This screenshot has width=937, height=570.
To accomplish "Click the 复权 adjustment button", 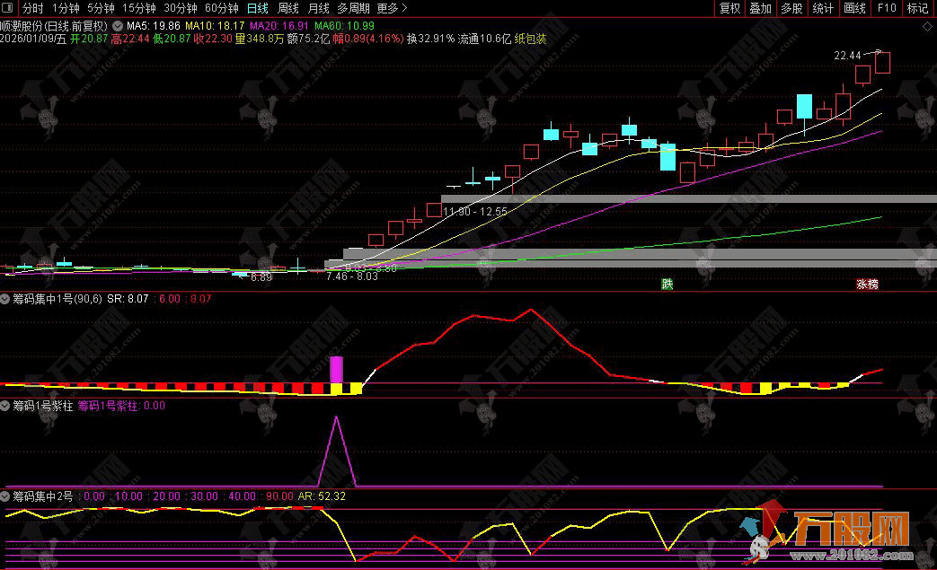I will [x=730, y=8].
